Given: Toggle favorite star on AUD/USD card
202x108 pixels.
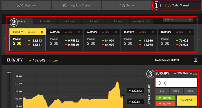Looking at the screenshot, I should [x=79, y=32].
